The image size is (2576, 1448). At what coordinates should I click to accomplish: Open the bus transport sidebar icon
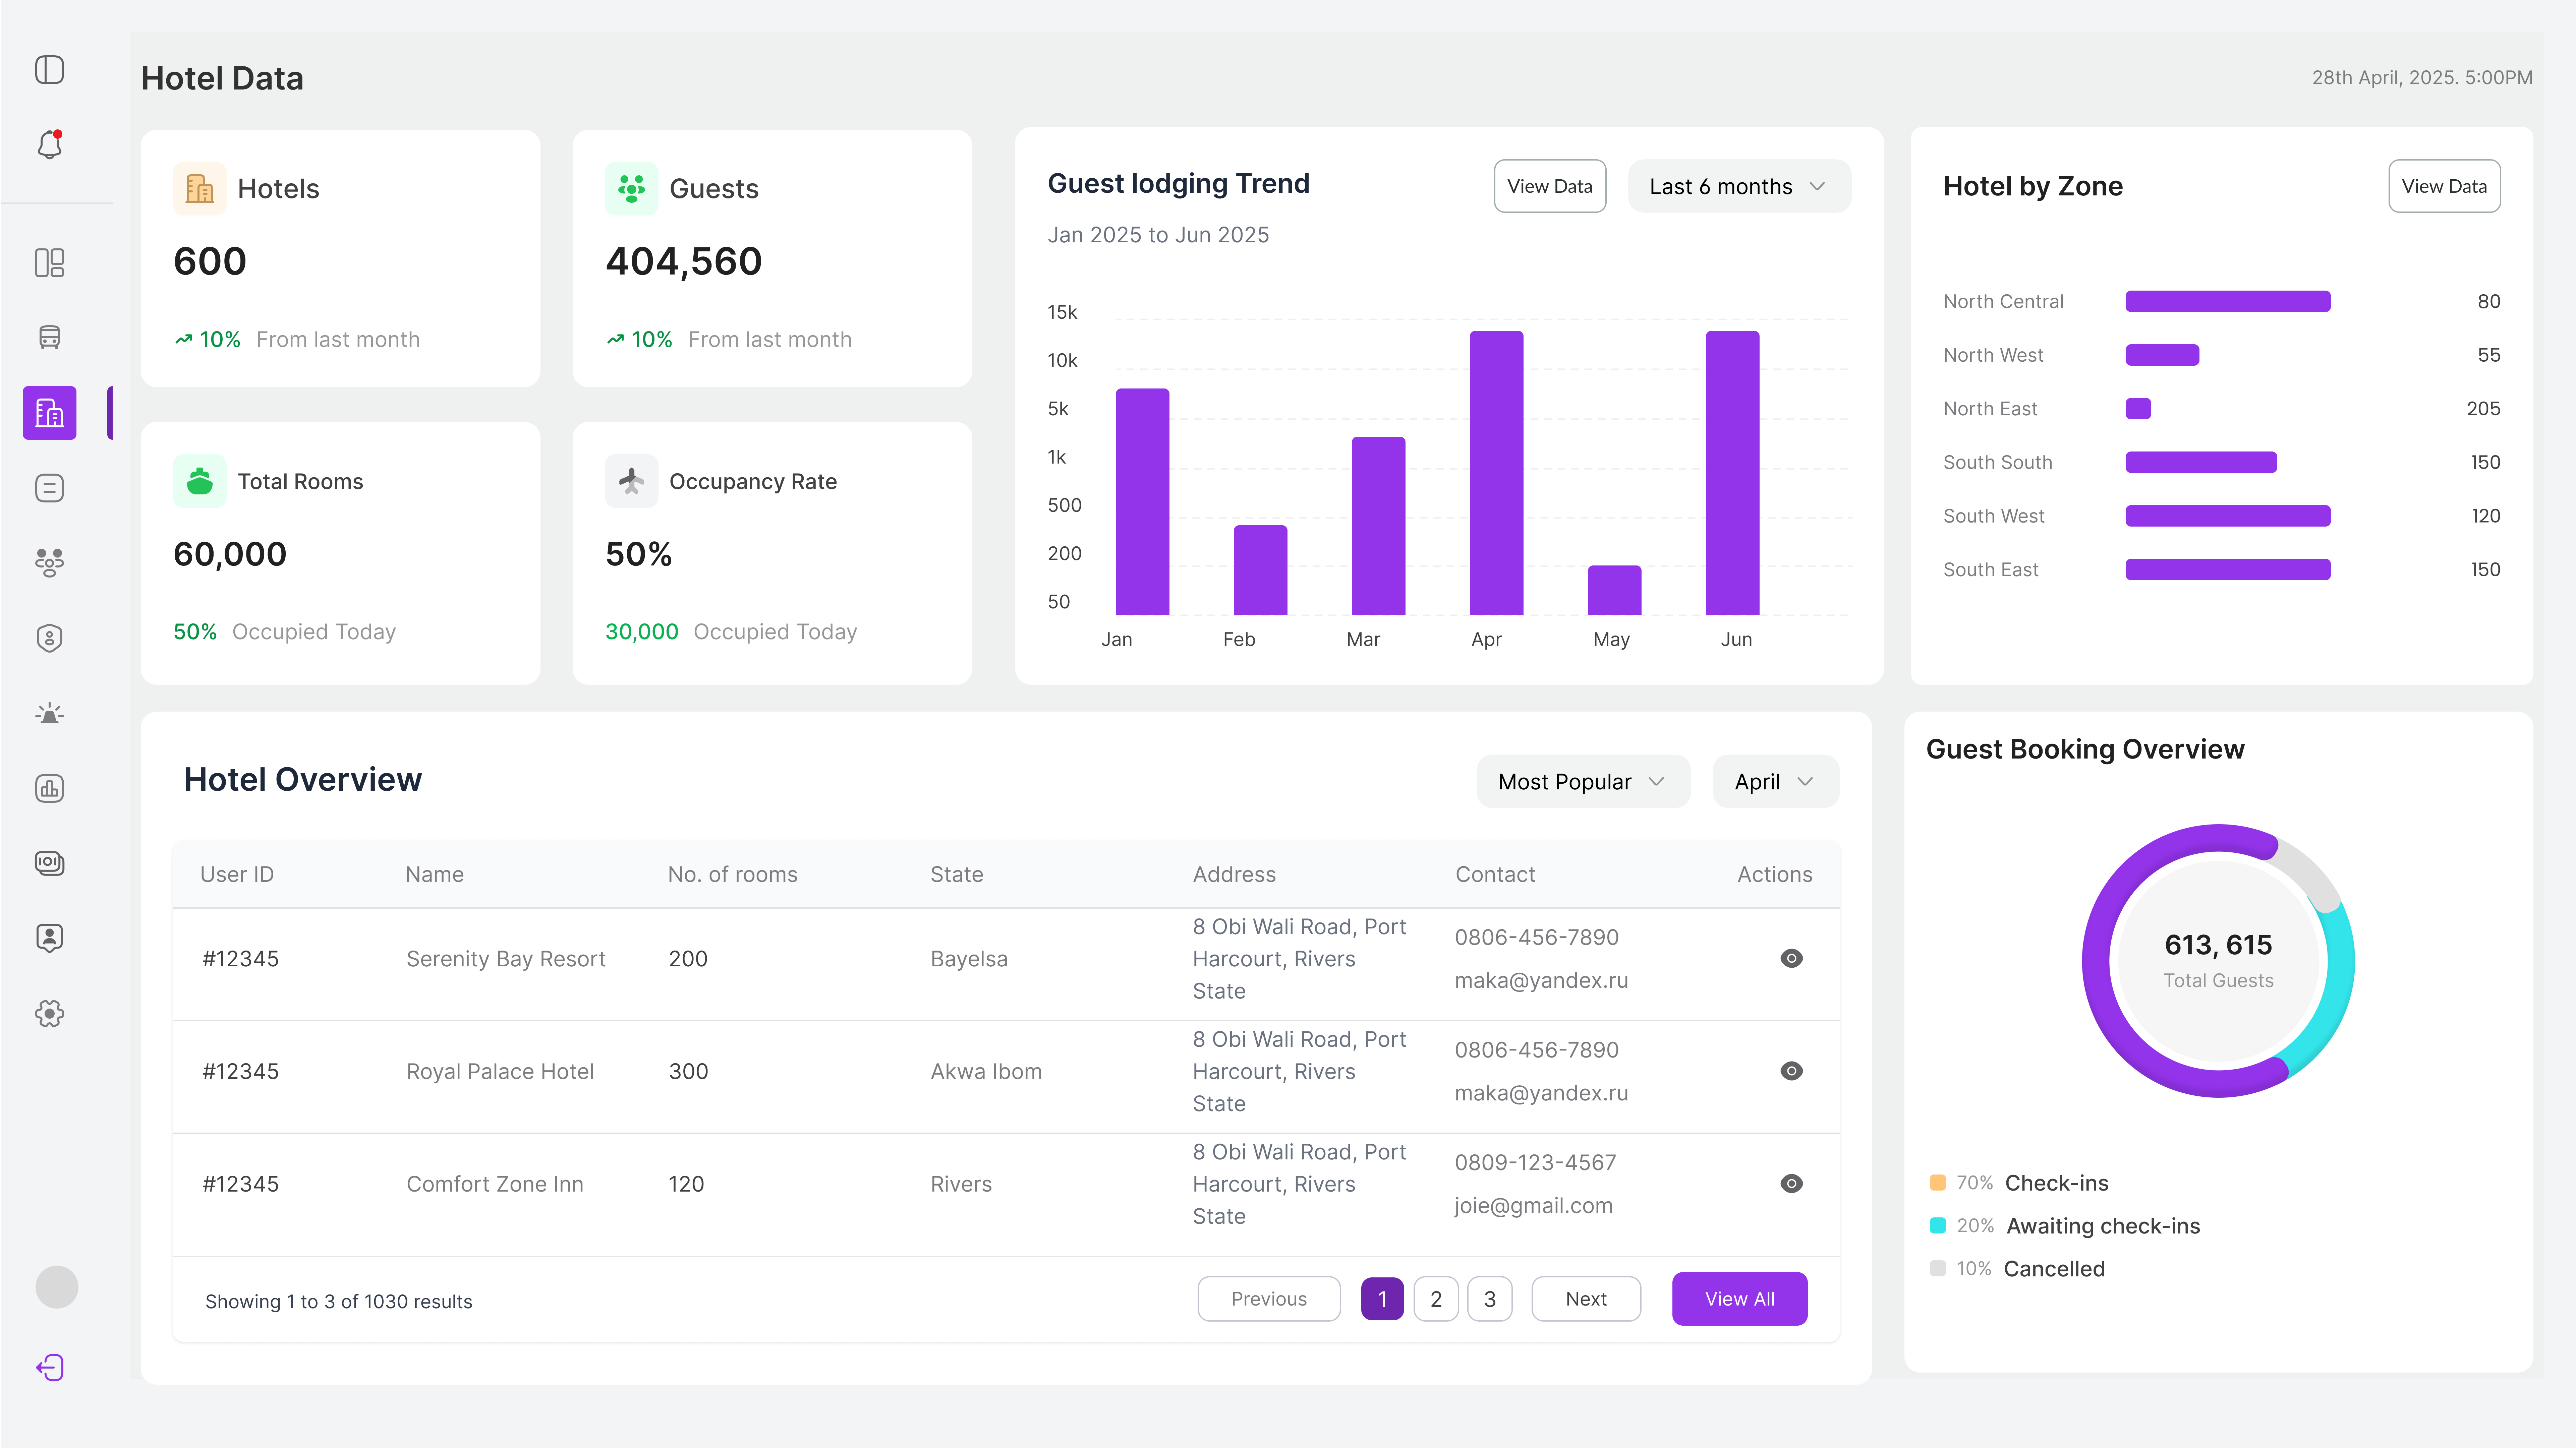[49, 337]
